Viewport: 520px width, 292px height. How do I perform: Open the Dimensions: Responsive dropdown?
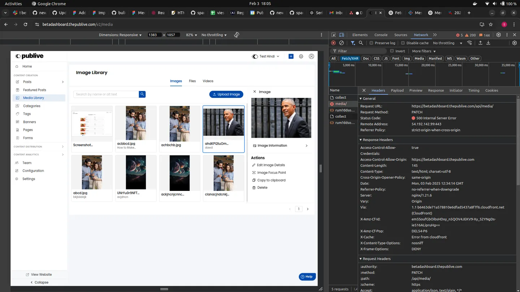[x=120, y=35]
